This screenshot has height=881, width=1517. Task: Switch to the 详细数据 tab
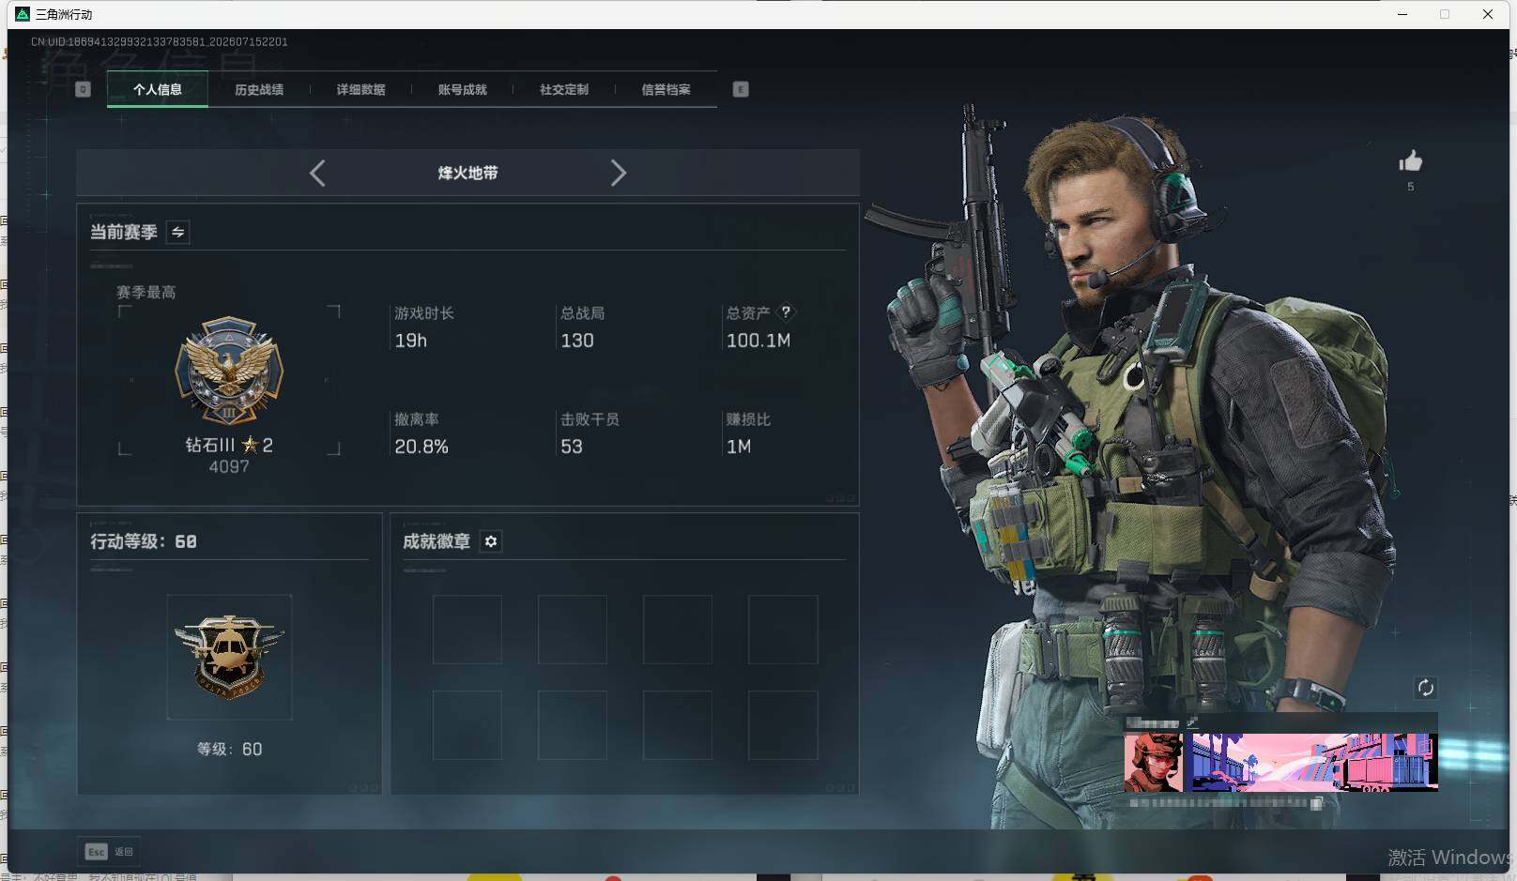tap(360, 89)
